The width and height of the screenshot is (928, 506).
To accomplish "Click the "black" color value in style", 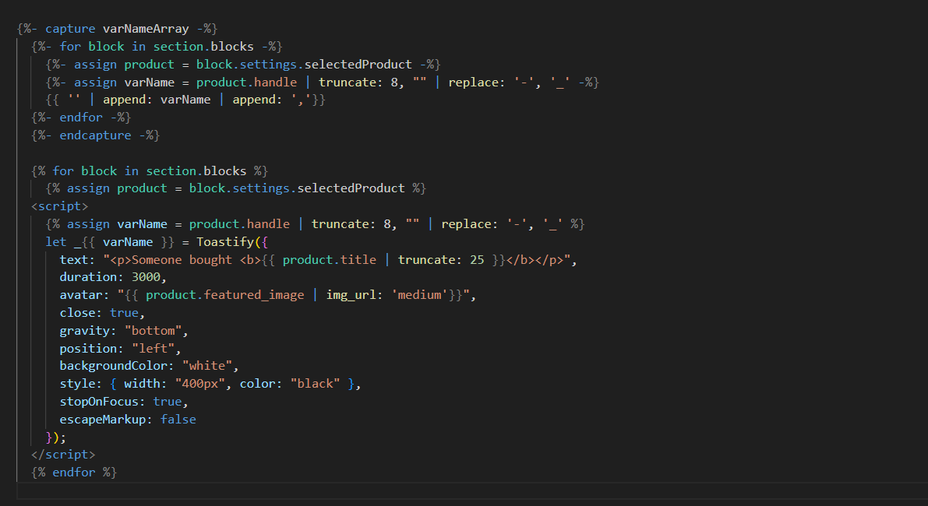I will pos(316,384).
